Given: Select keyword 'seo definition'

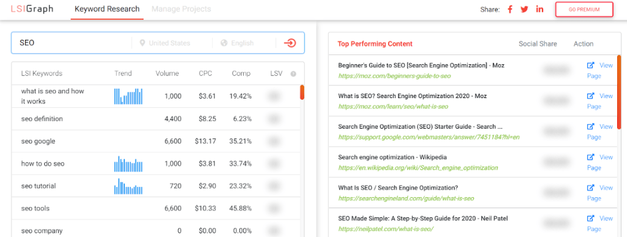Looking at the screenshot, I should [x=42, y=119].
